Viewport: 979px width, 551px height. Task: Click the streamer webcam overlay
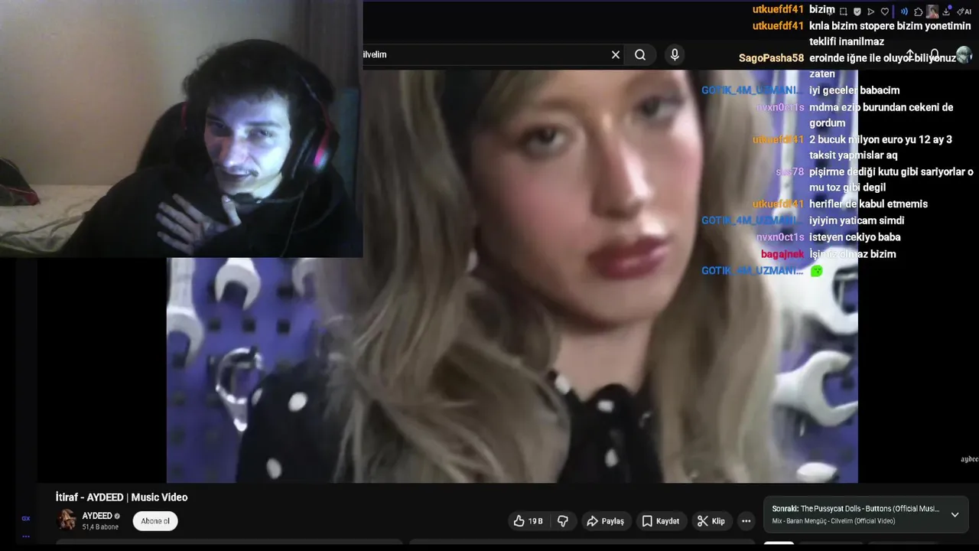coord(181,129)
